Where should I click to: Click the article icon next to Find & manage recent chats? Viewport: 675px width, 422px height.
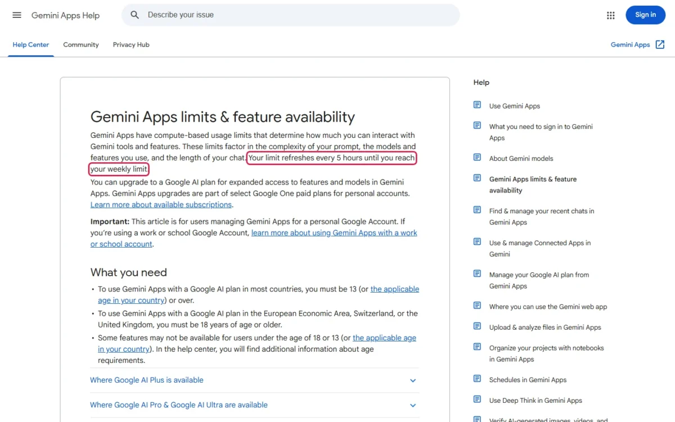pyautogui.click(x=477, y=210)
